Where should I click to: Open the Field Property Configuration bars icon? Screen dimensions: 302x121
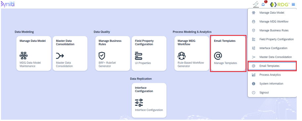pyautogui.click(x=138, y=56)
